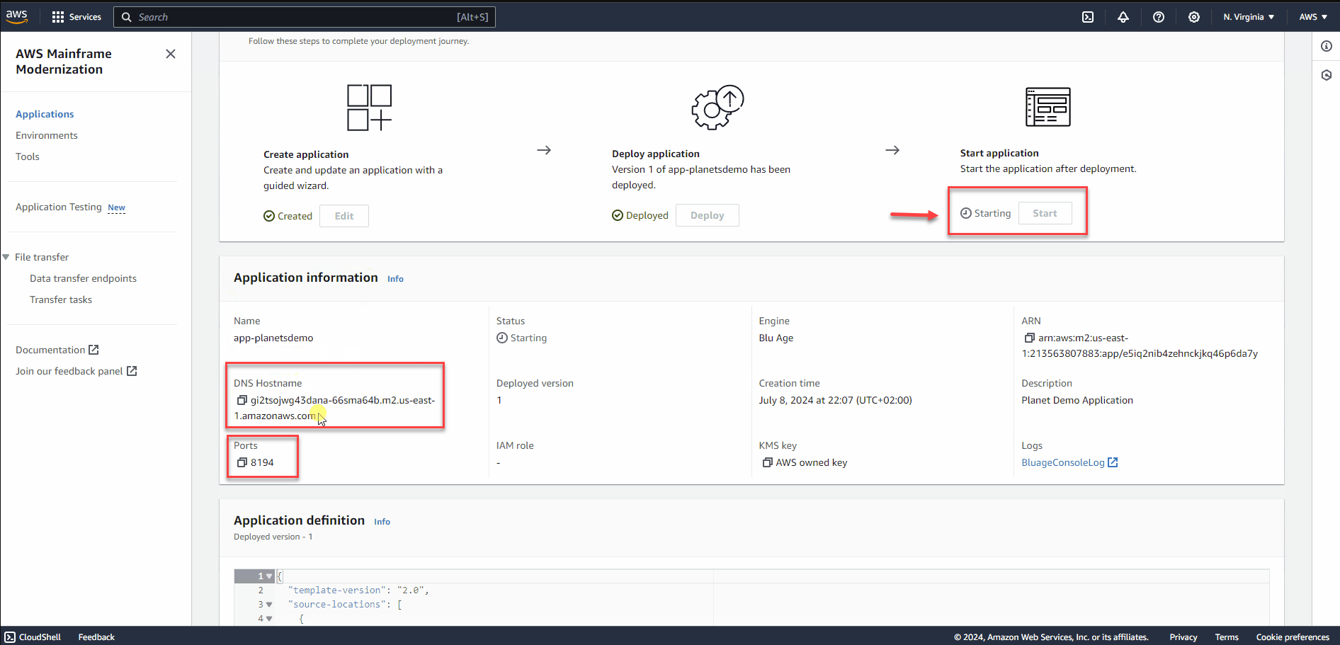
Task: Close the AWS Mainframe Modernization side panel
Action: coord(171,54)
